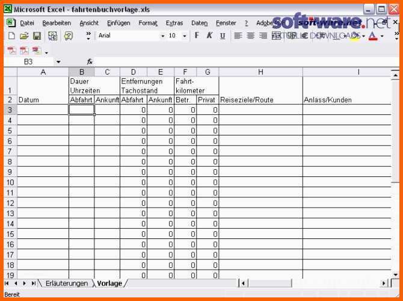Open the Help assistant icon
The height and width of the screenshot is (301, 403).
pos(69,36)
